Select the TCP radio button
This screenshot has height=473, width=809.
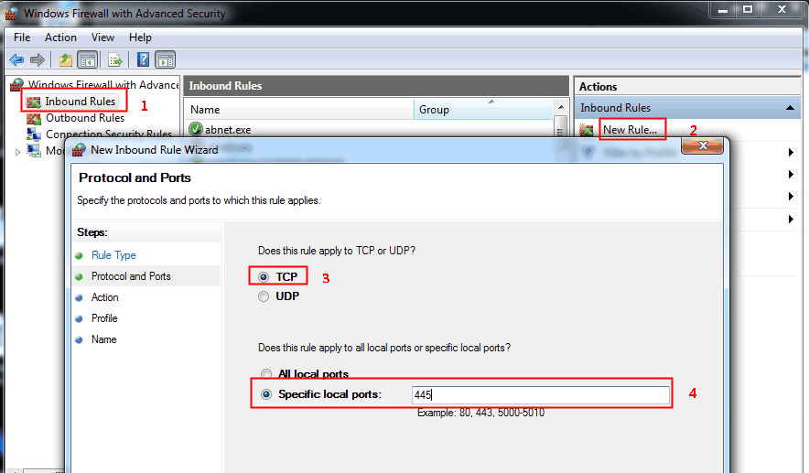[264, 277]
